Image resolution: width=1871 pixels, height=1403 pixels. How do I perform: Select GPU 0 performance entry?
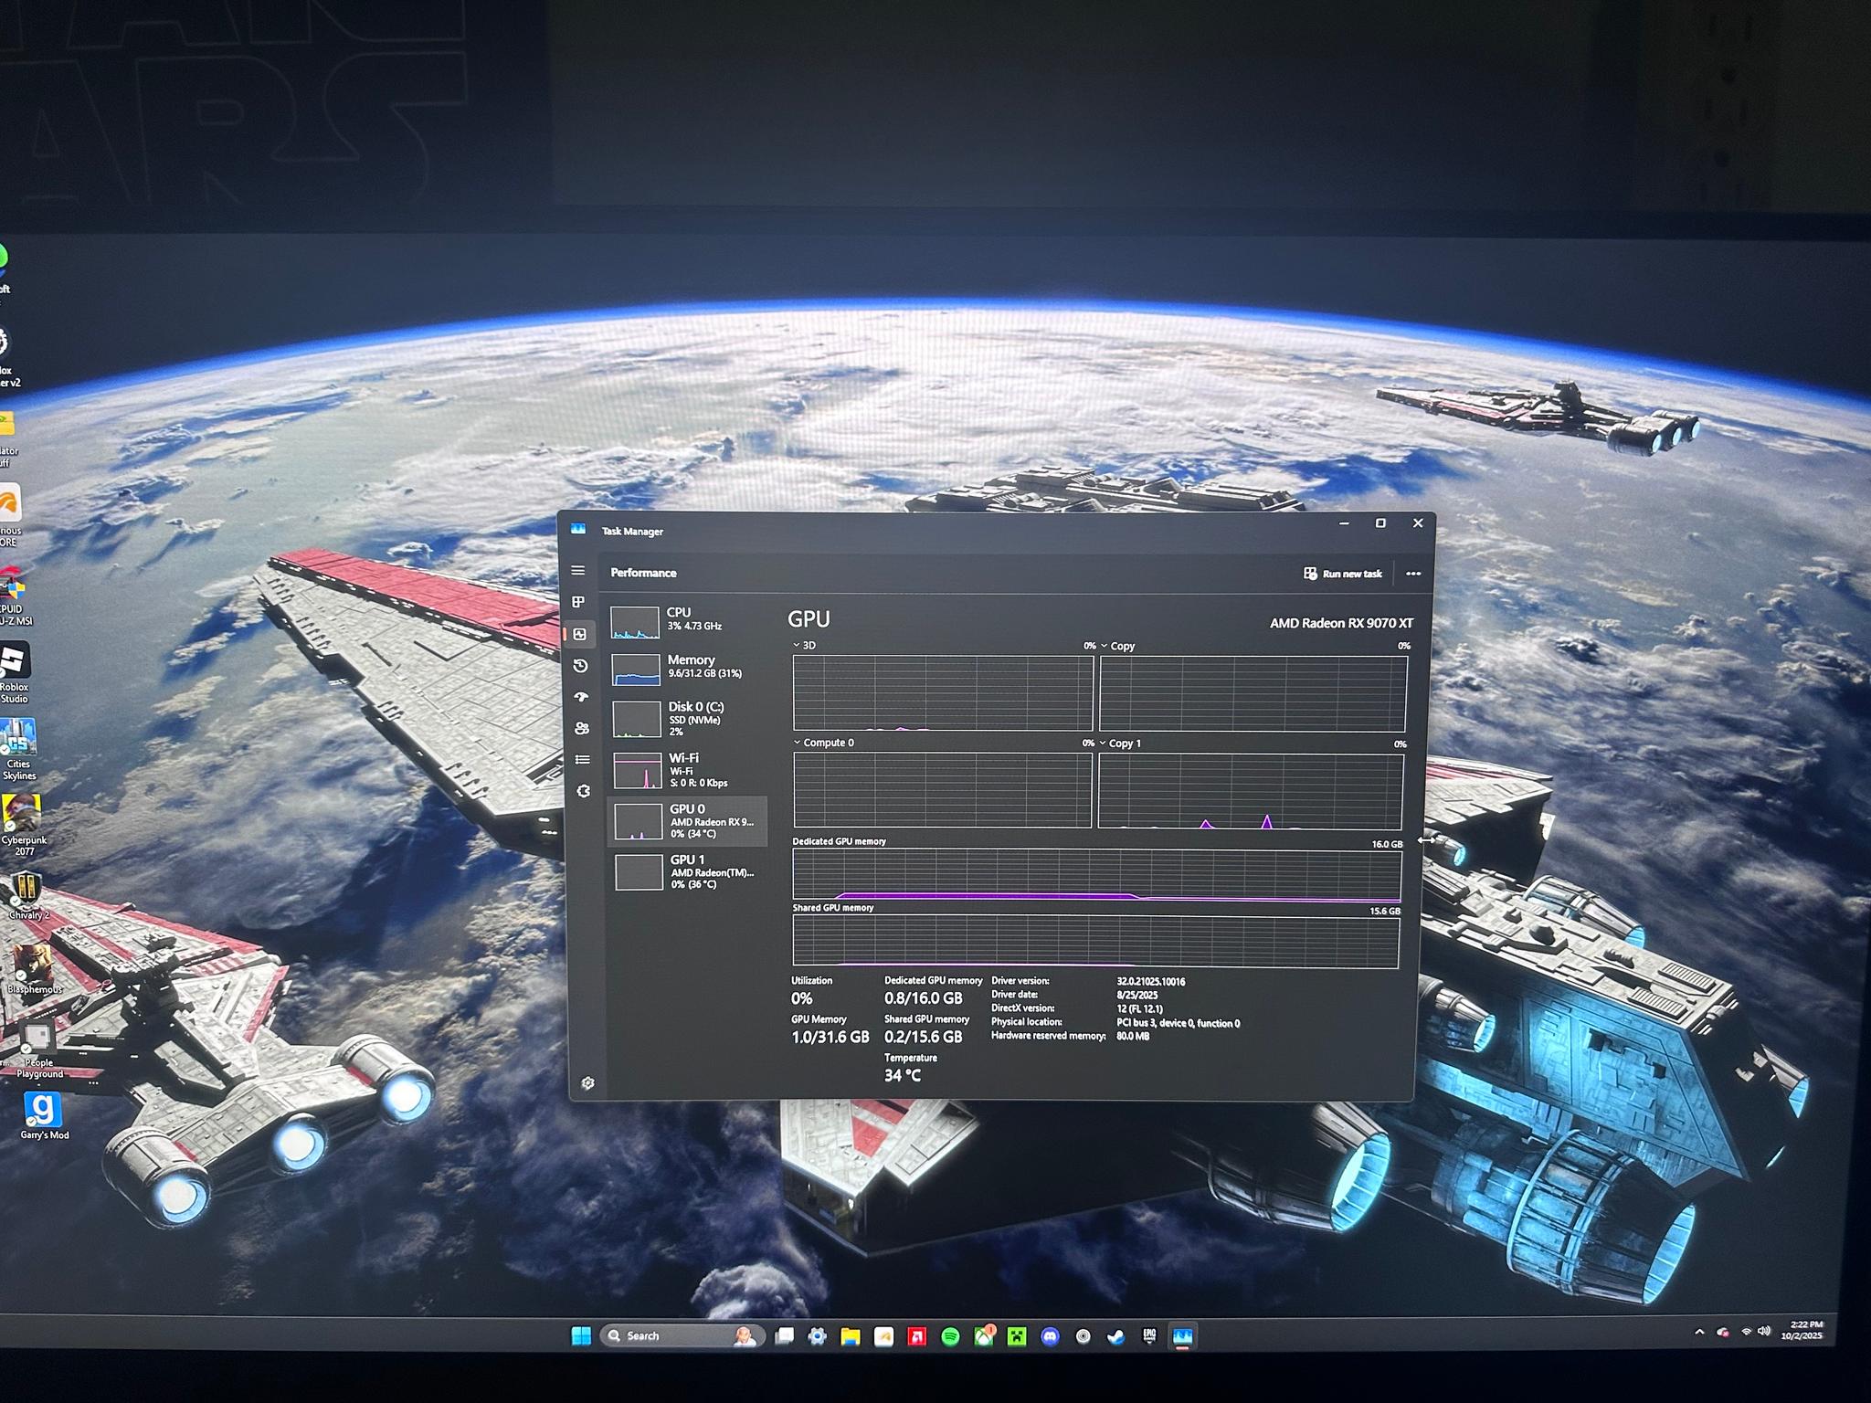[689, 821]
